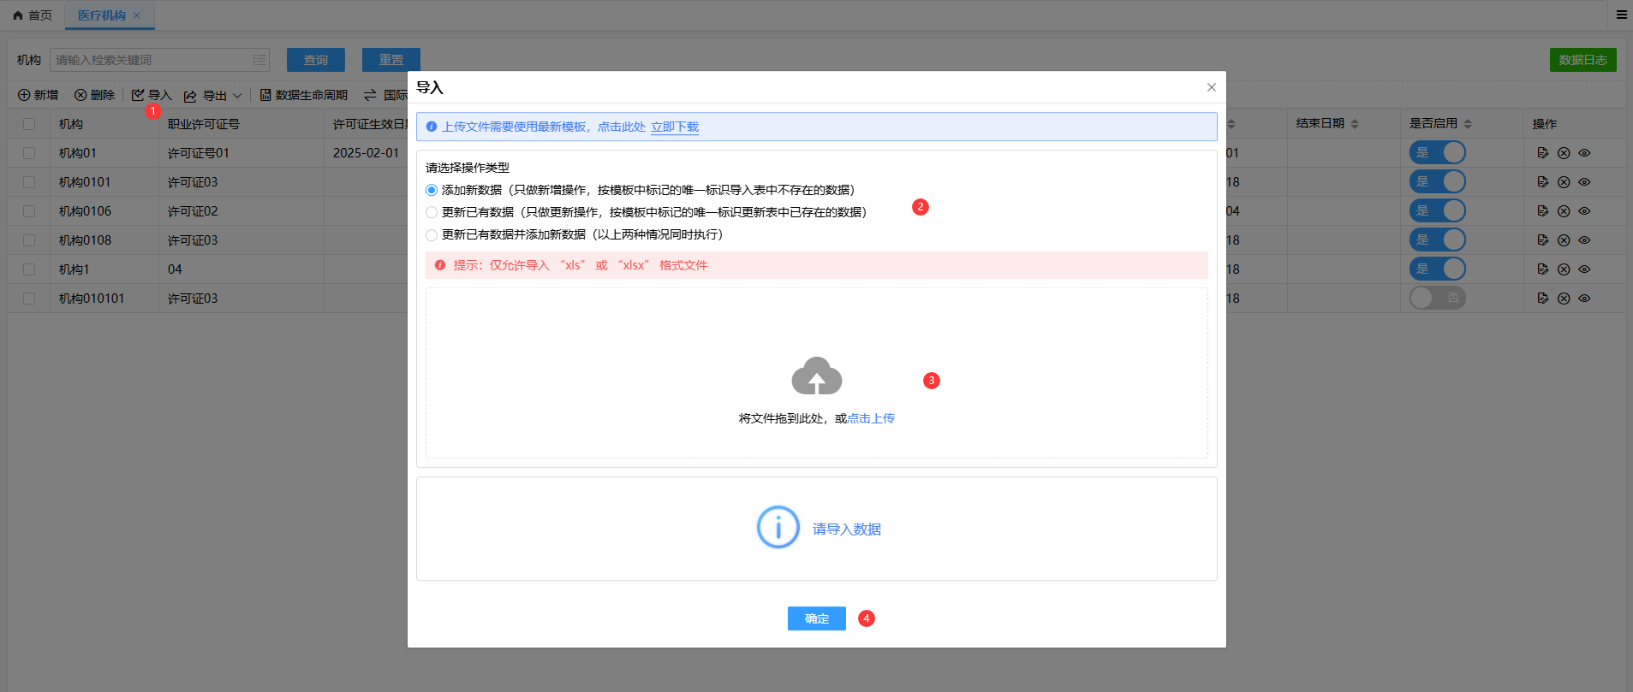Select the 添加新数据 radio option
This screenshot has width=1633, height=692.
pyautogui.click(x=432, y=190)
